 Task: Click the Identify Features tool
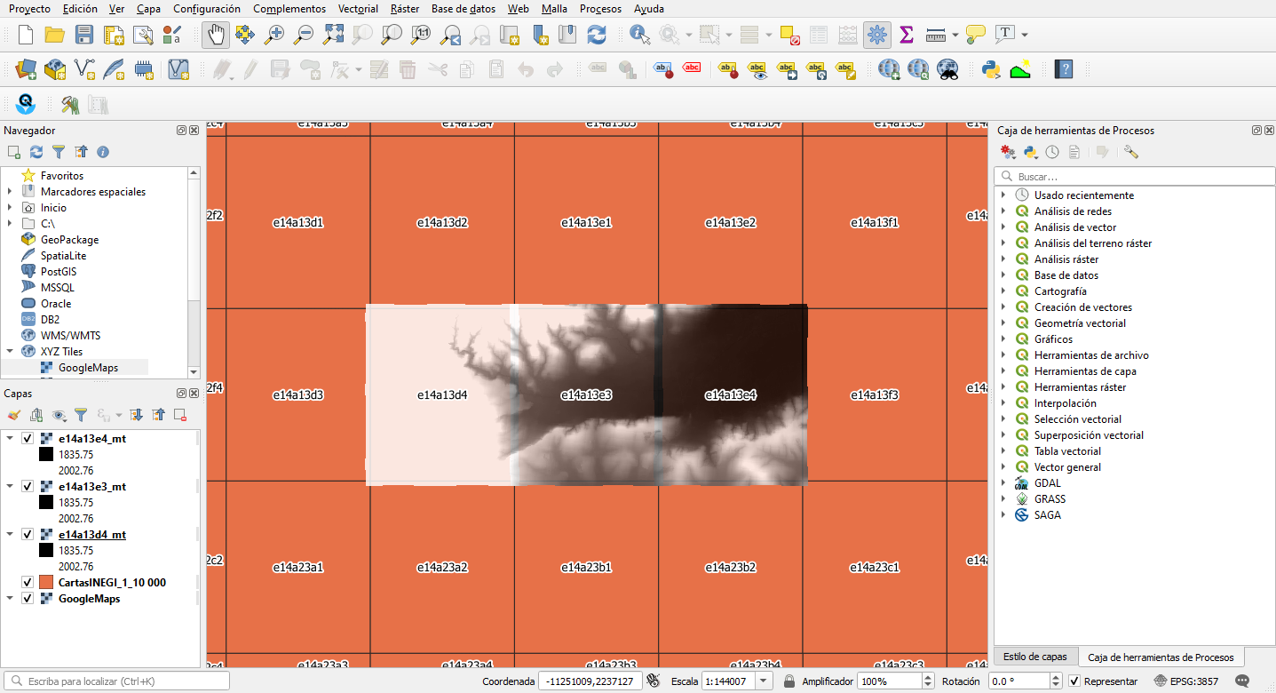coord(639,35)
